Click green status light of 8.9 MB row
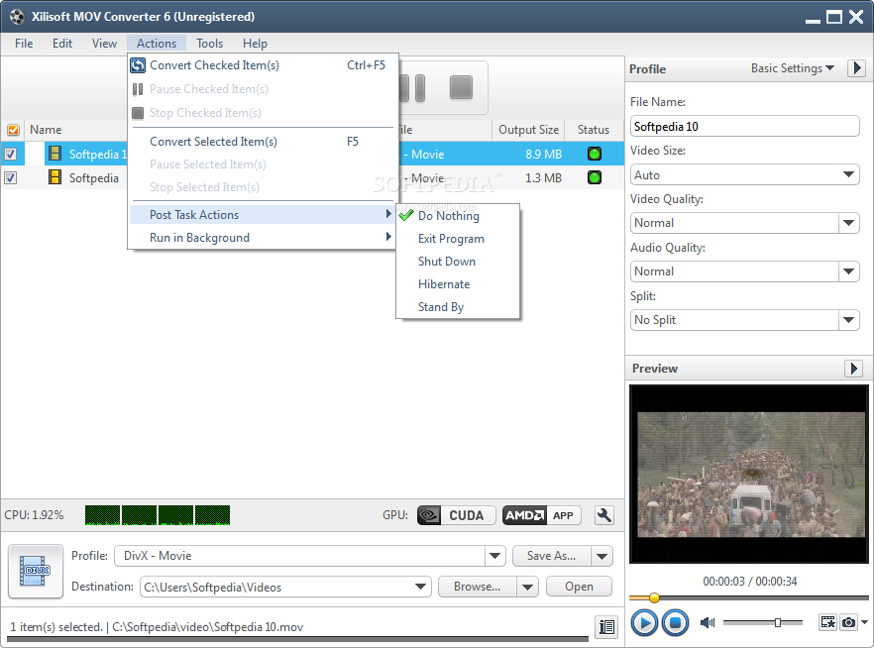Image resolution: width=874 pixels, height=648 pixels. coord(595,154)
